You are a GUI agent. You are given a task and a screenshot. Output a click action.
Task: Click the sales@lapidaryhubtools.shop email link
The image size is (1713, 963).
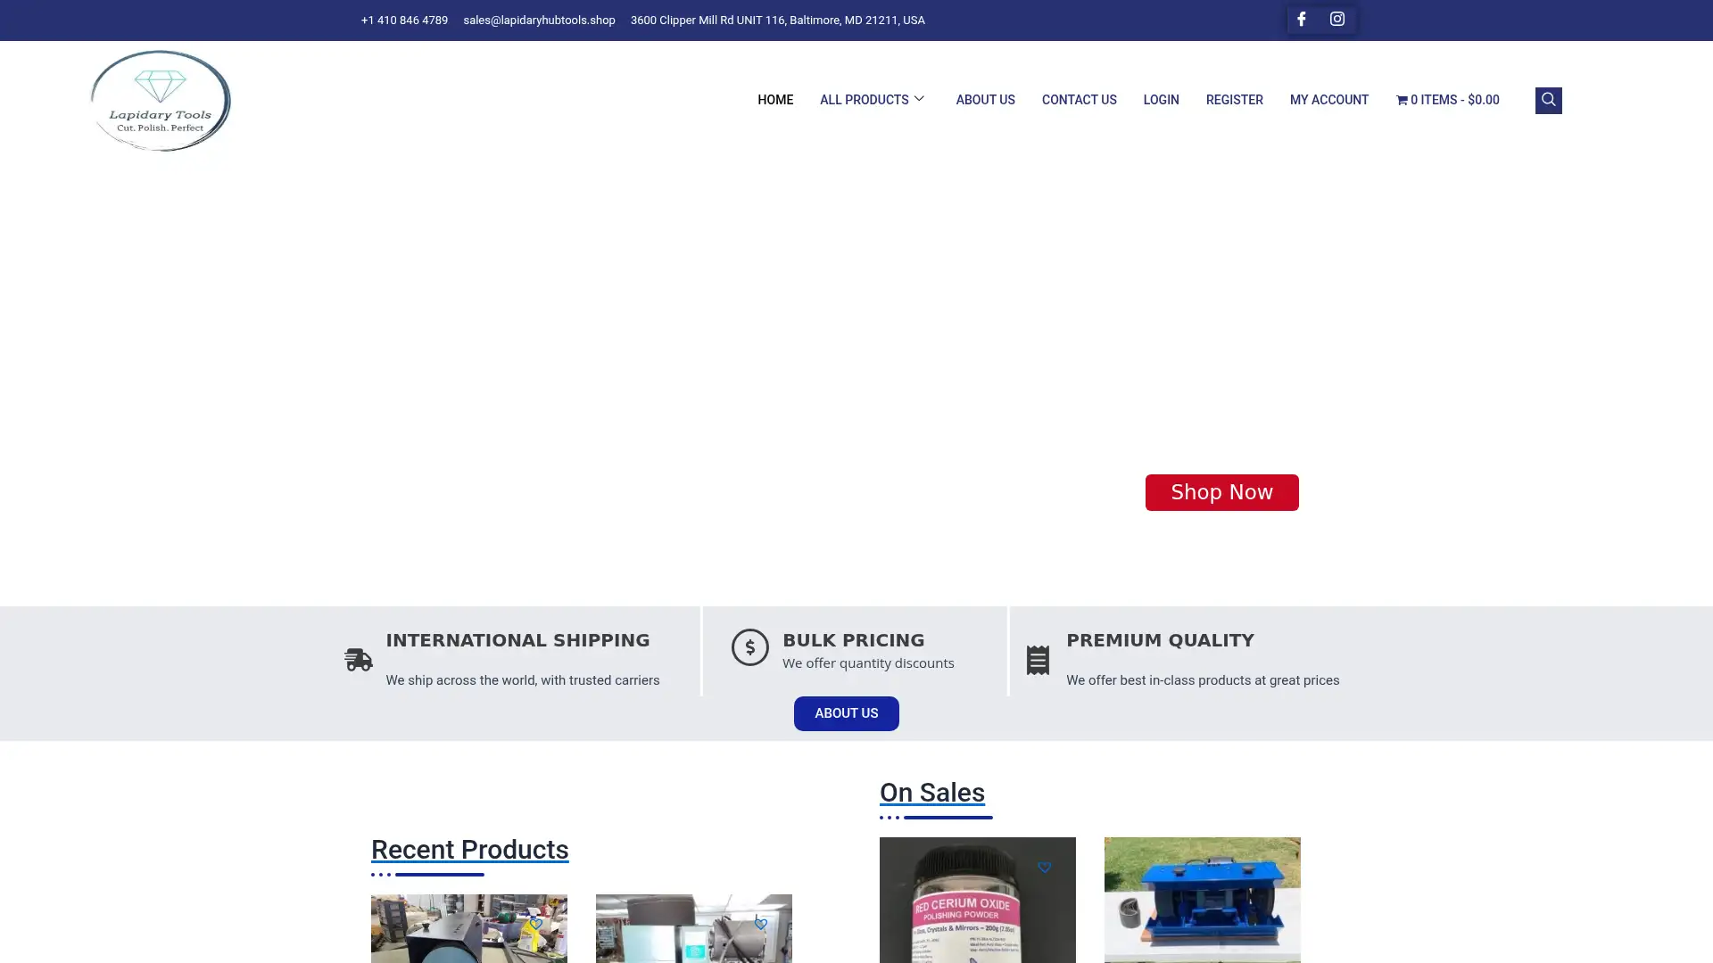(538, 20)
